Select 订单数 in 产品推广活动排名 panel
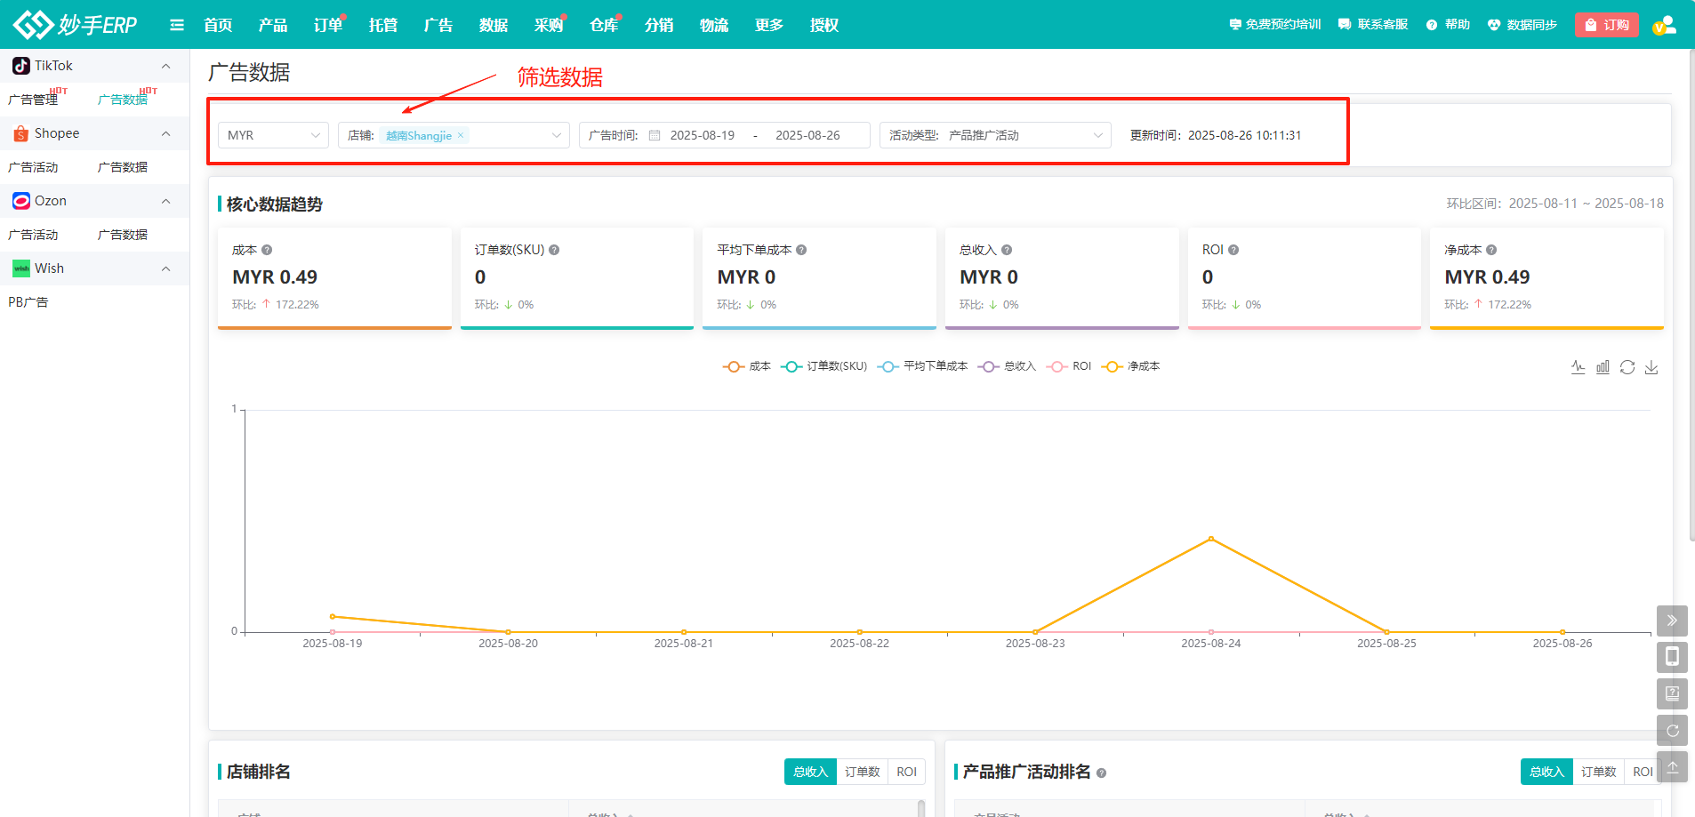This screenshot has width=1695, height=817. (x=1598, y=772)
